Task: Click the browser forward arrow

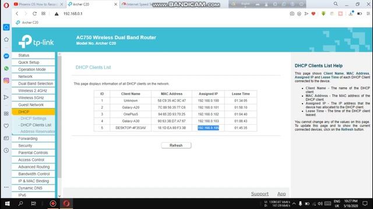Action: point(26,14)
